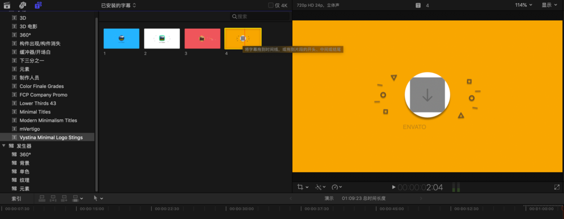Click ruler mark 00:00:30:00
Viewport: 564px width, 219px height.
[x=241, y=209]
